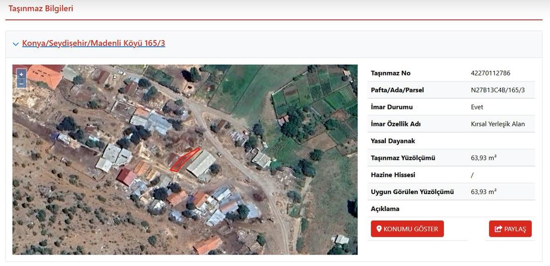Click the Açıklama row label

[385, 209]
